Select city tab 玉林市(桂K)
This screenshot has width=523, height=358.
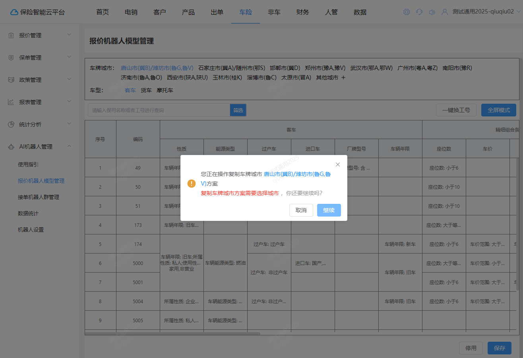point(227,77)
